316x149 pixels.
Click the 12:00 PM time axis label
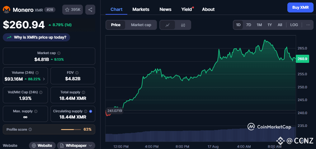coord(121,147)
